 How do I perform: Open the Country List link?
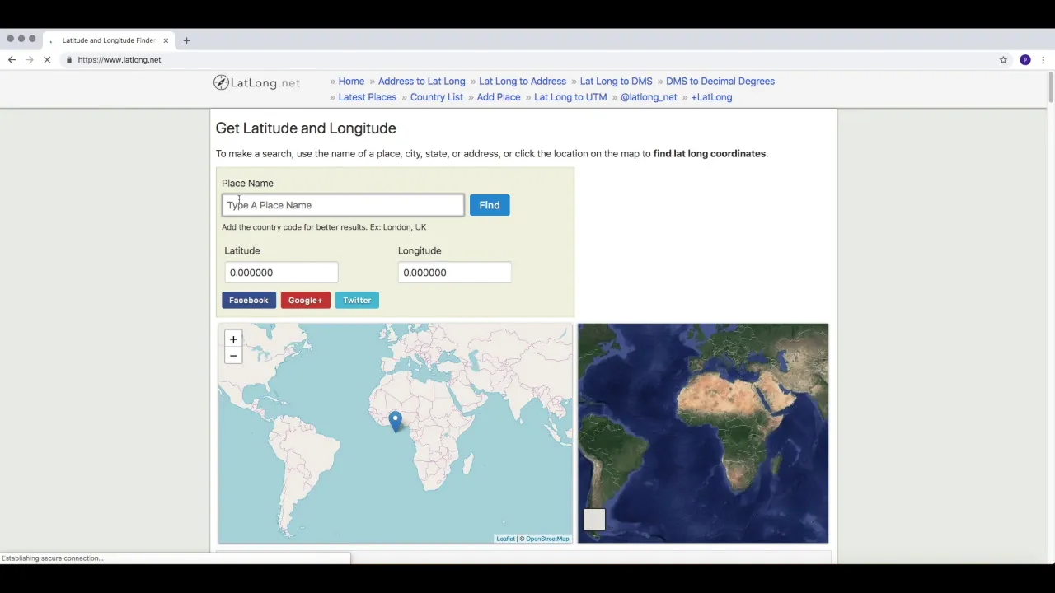[437, 97]
